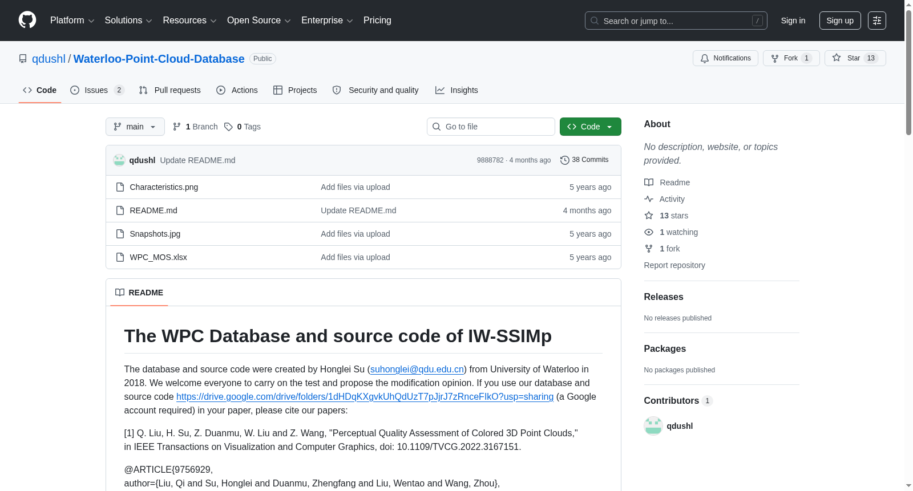The width and height of the screenshot is (913, 491).
Task: Click the star icon to star repository
Action: pos(837,58)
